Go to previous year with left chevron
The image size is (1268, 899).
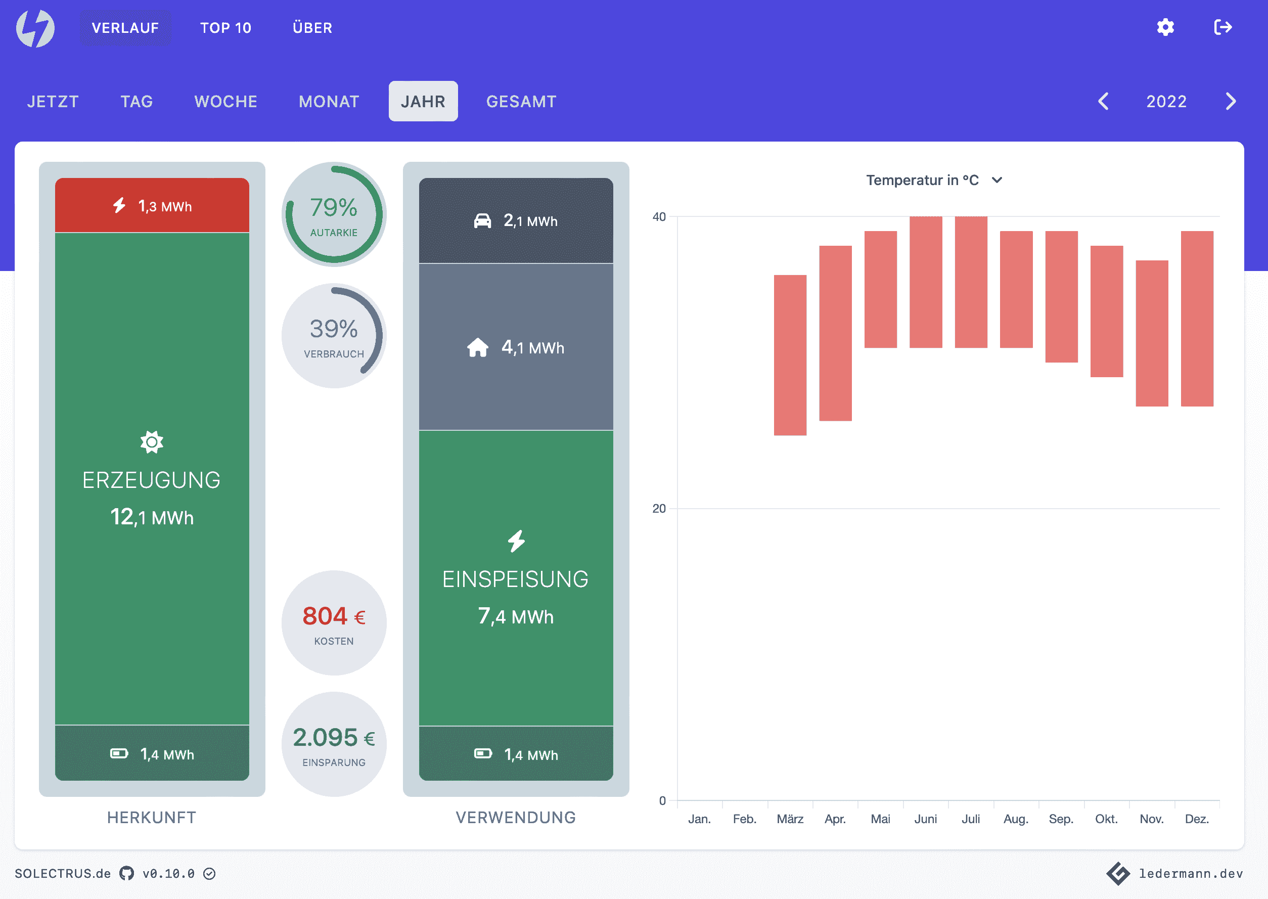[x=1103, y=101]
